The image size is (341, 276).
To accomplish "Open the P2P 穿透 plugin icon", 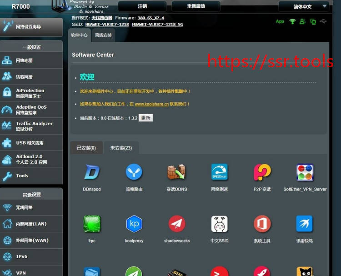I will click(262, 173).
